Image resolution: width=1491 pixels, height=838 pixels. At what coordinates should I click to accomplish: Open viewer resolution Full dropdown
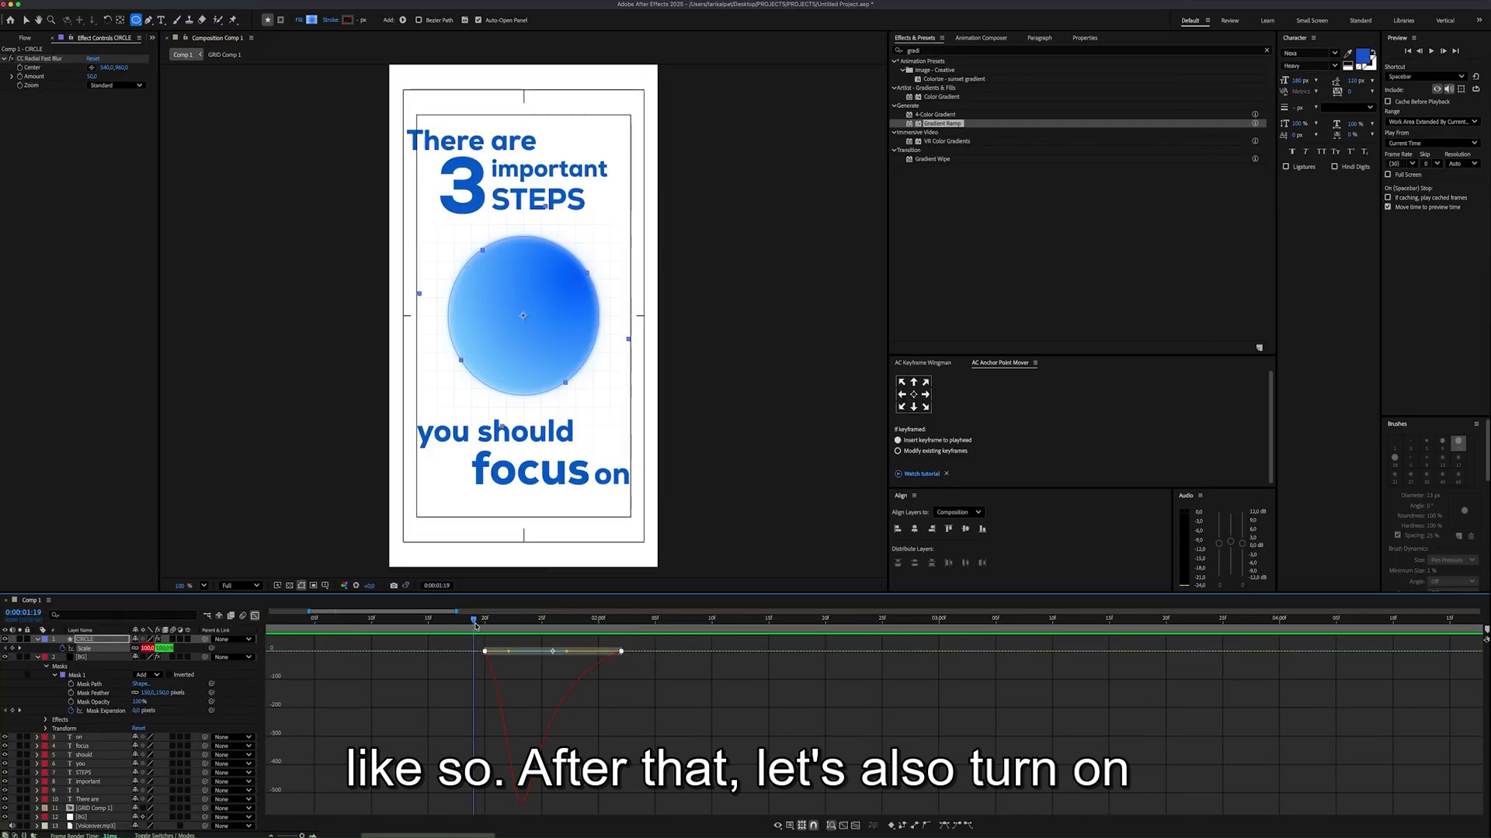click(240, 586)
